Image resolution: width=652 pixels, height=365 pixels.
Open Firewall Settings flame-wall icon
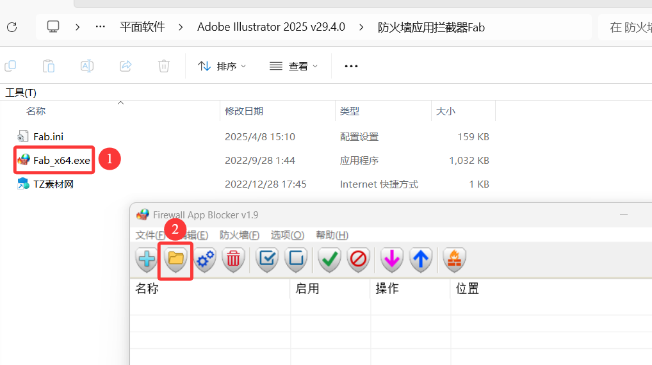pyautogui.click(x=454, y=259)
